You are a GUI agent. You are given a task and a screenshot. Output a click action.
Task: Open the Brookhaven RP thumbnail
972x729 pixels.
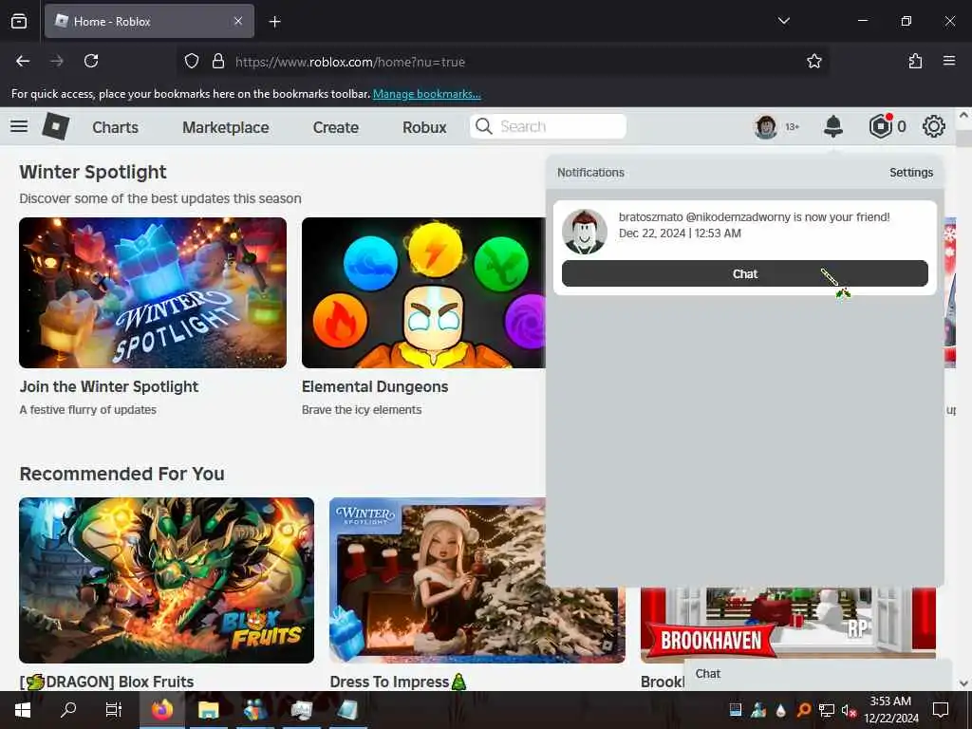click(x=788, y=623)
